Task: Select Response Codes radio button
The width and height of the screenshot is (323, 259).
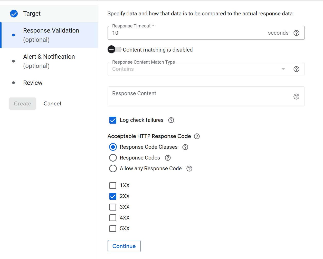Action: [113, 158]
